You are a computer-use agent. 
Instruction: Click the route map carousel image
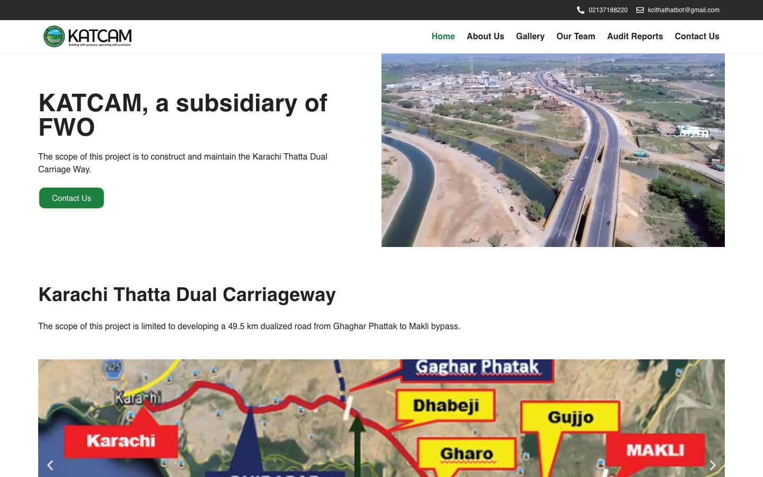point(381,418)
